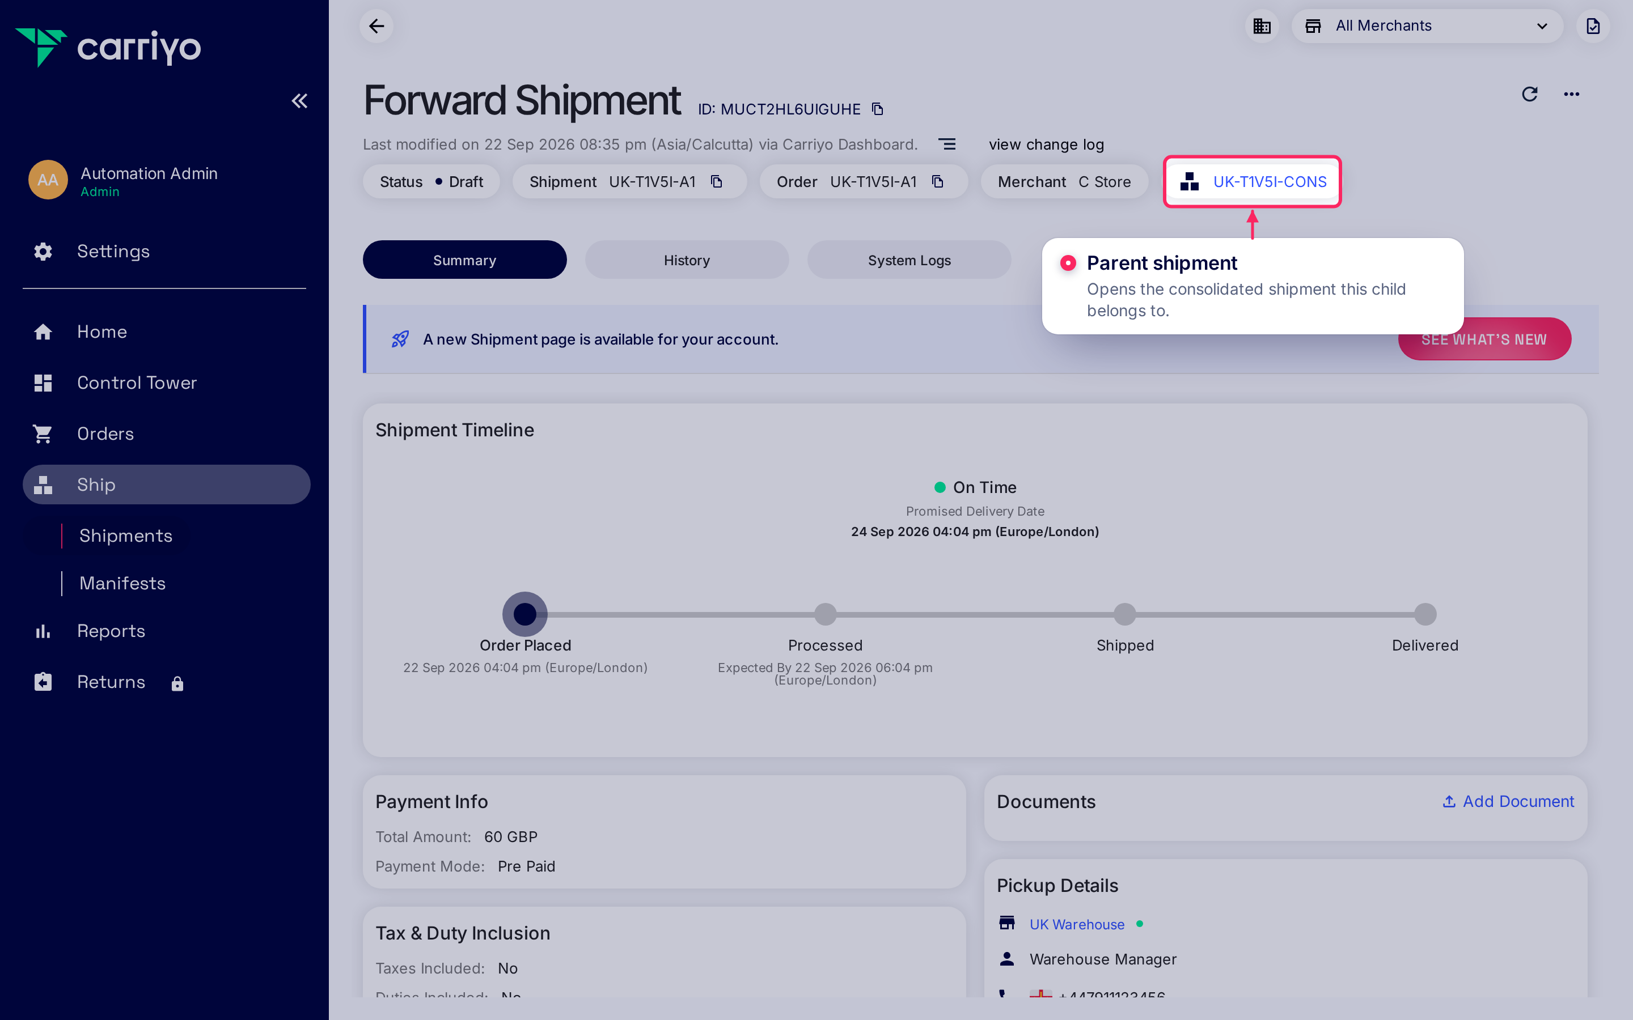Click the company building icon

tap(1261, 25)
